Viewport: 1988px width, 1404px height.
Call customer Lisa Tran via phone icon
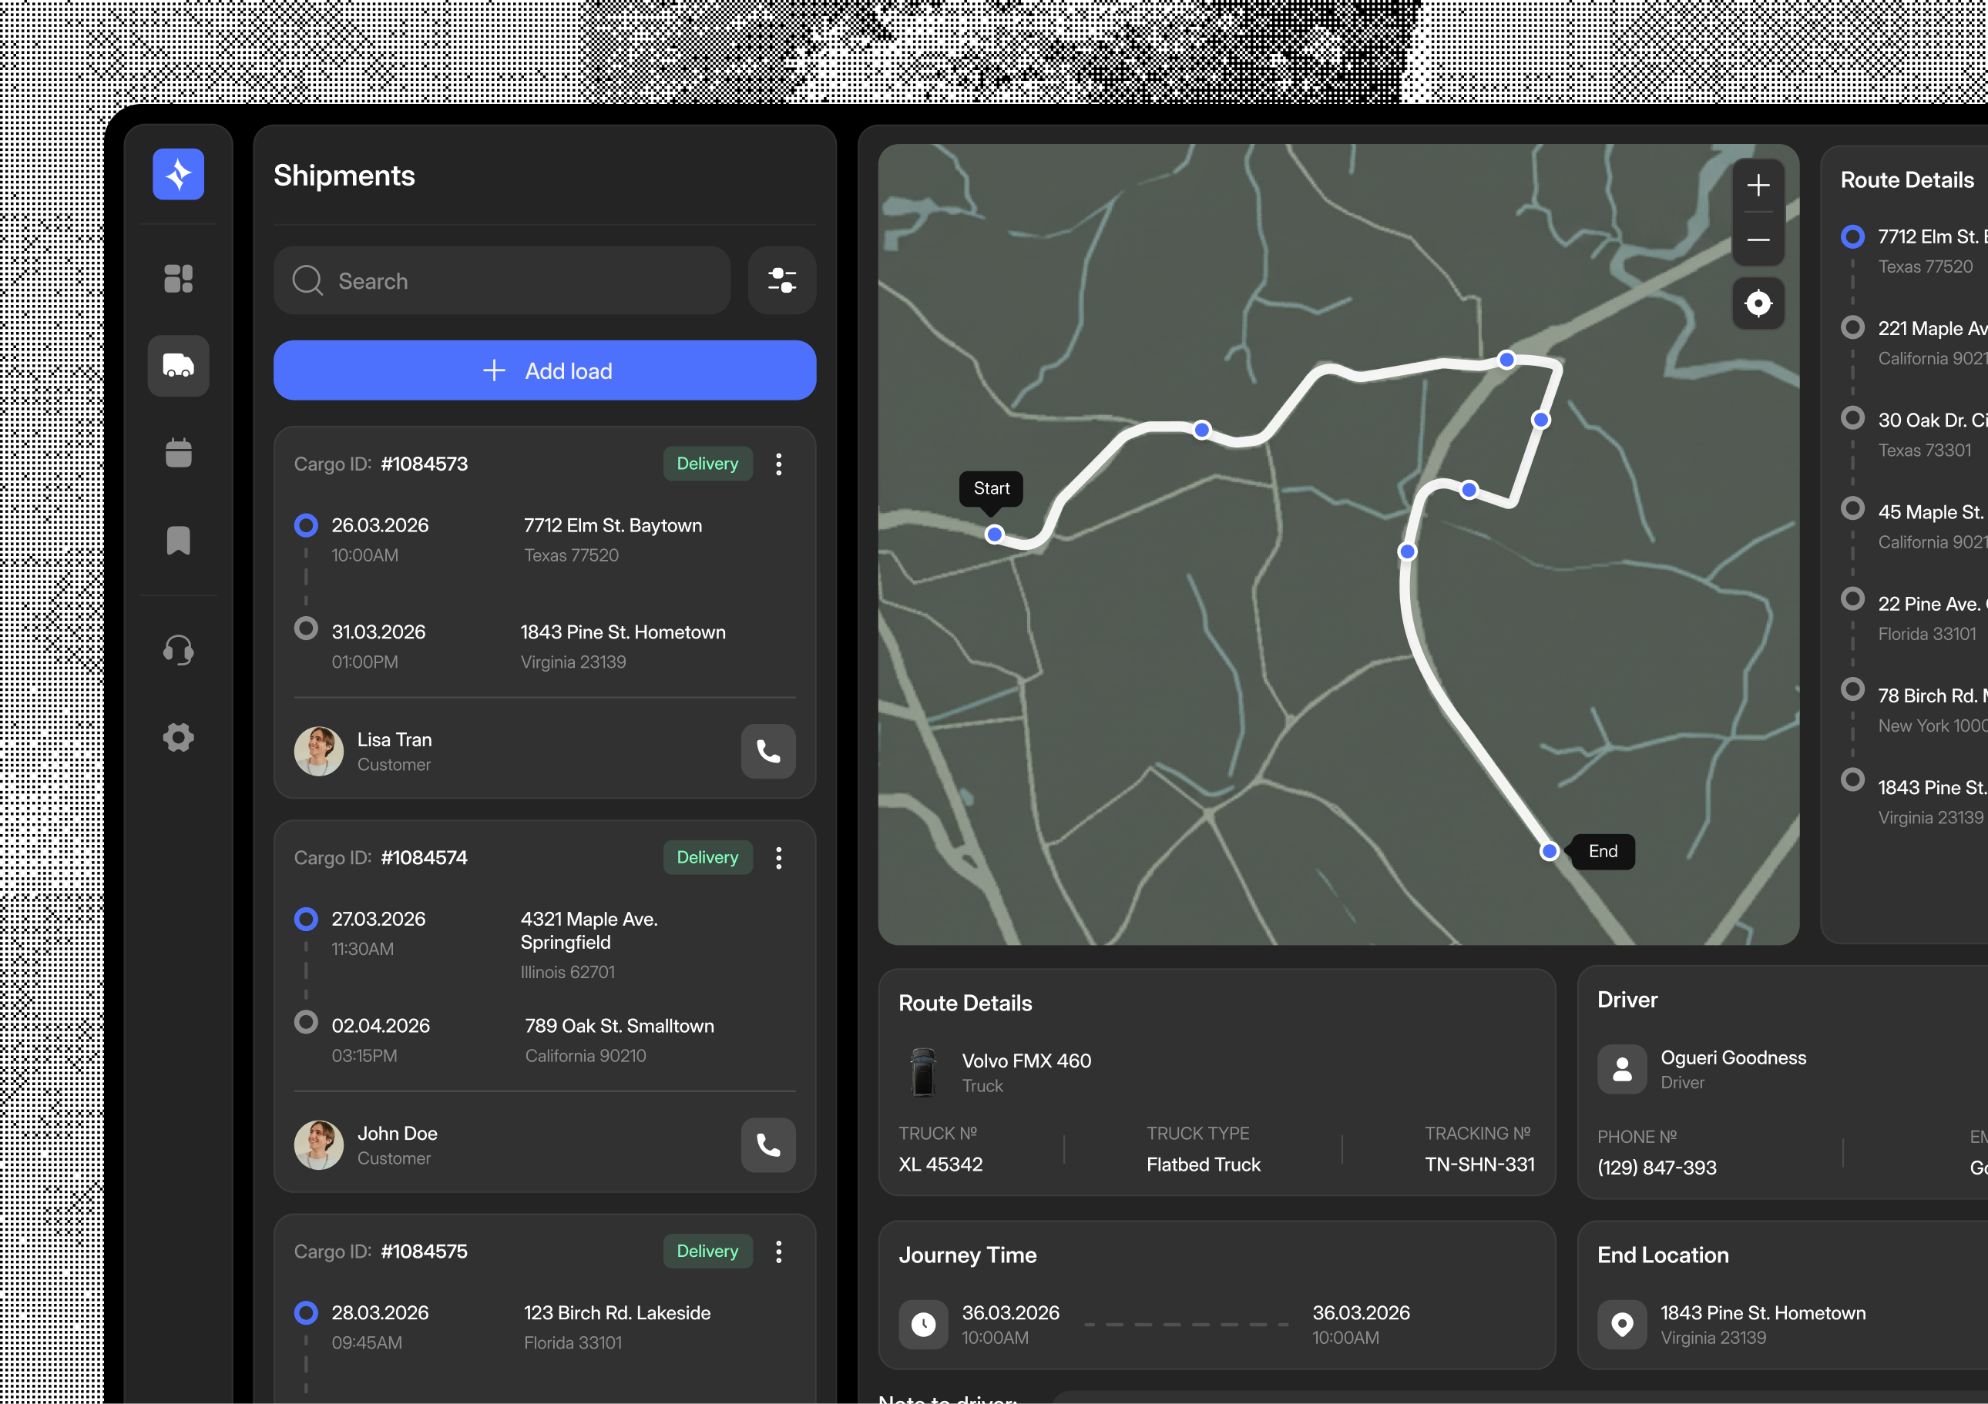point(768,750)
